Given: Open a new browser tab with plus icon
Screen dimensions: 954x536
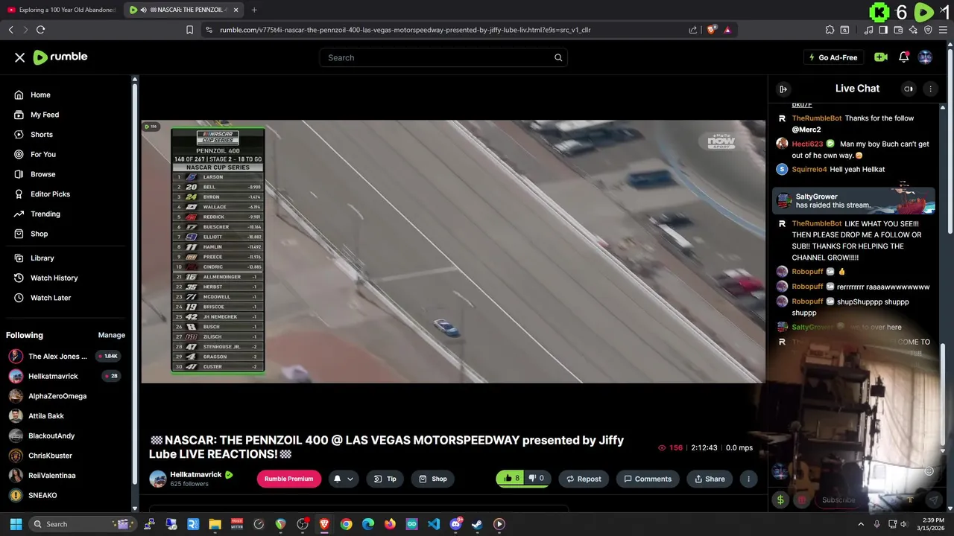Looking at the screenshot, I should (x=254, y=10).
